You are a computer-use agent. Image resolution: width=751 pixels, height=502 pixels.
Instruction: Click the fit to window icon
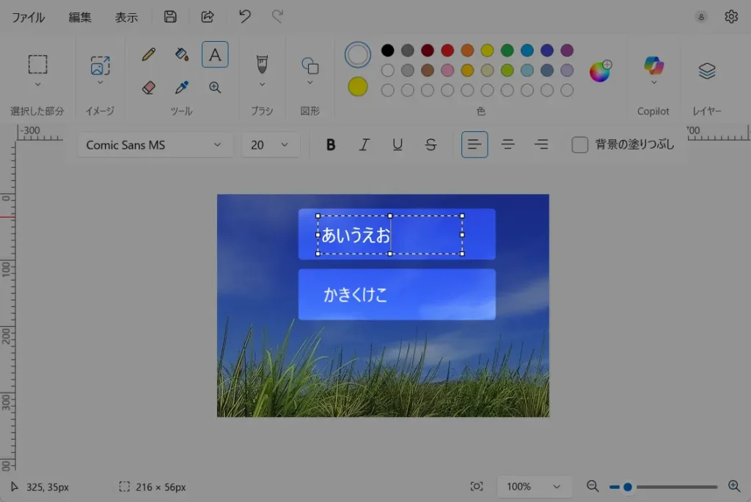(477, 487)
